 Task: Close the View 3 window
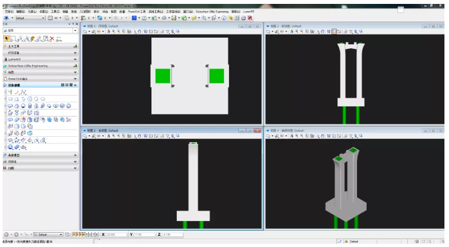tap(257, 130)
